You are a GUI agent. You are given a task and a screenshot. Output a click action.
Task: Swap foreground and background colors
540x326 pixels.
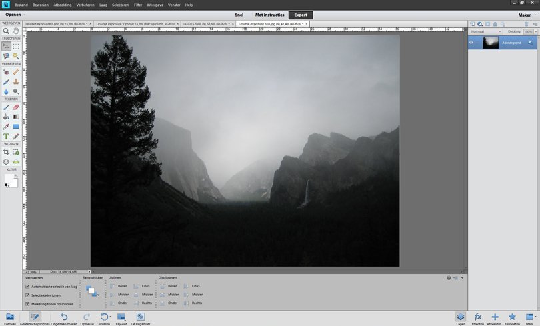[16, 176]
